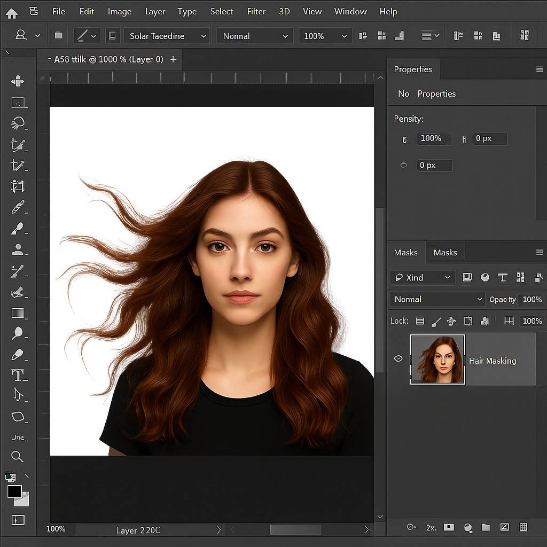Screen dimensions: 547x547
Task: Select the Path Selection tool
Action: tap(18, 395)
